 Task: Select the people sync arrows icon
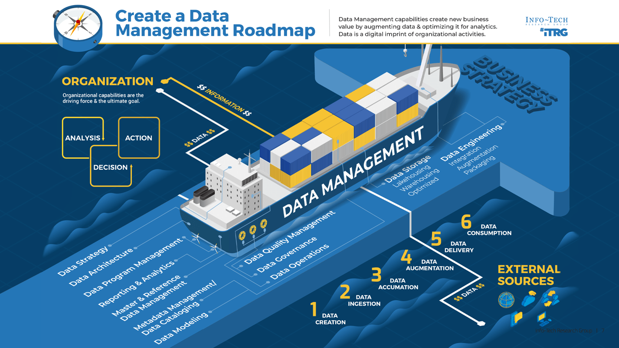point(550,298)
